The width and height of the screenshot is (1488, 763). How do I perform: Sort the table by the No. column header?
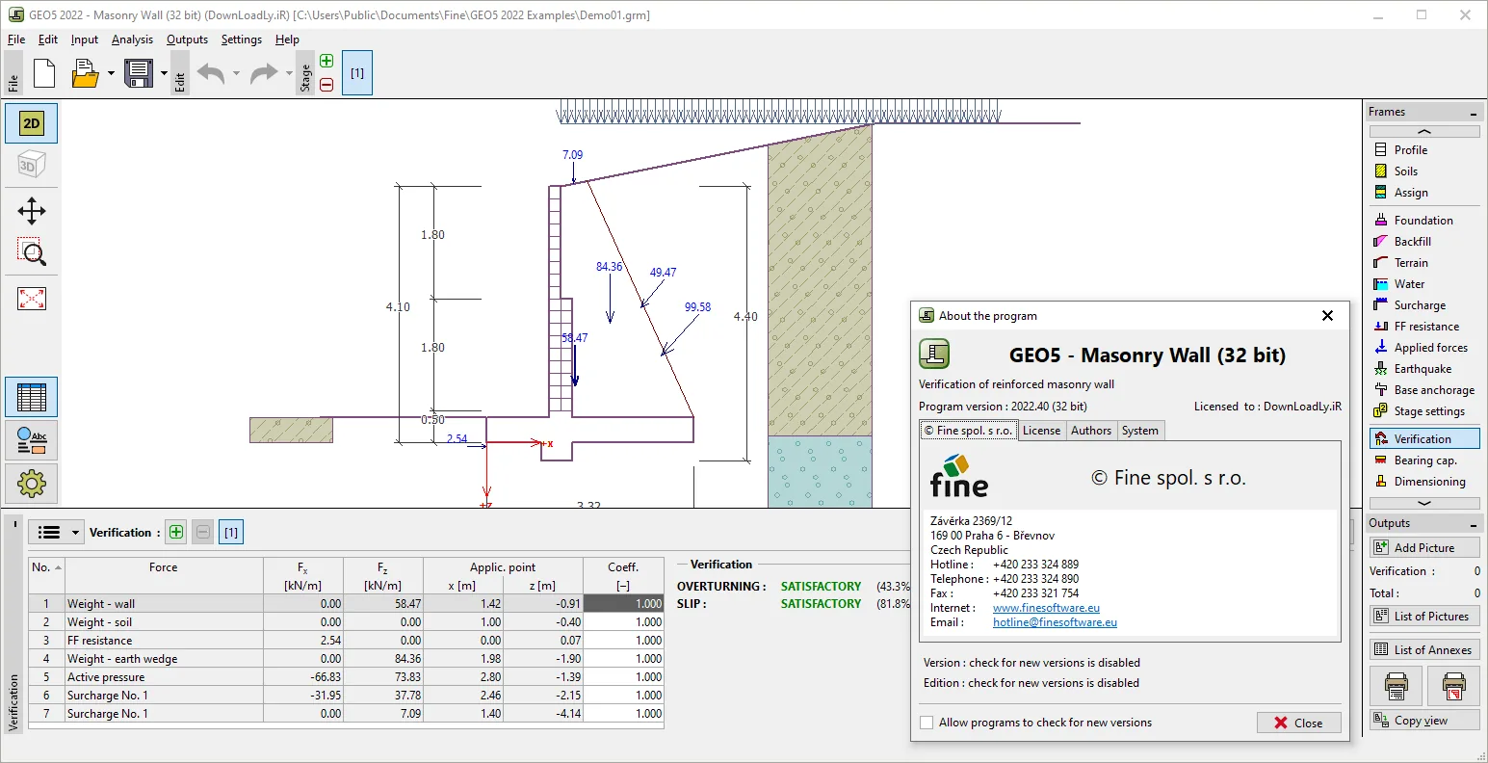coord(46,567)
